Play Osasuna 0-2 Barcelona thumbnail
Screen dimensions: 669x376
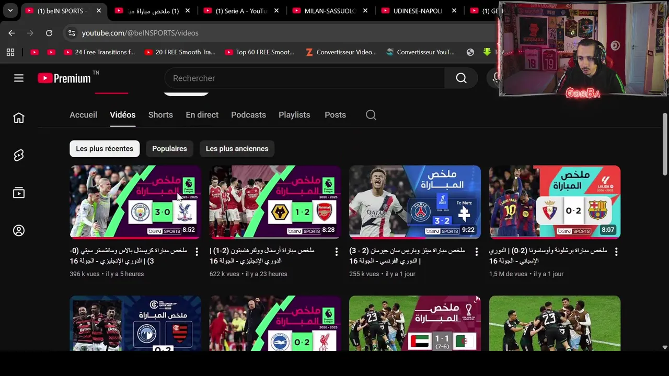(555, 202)
